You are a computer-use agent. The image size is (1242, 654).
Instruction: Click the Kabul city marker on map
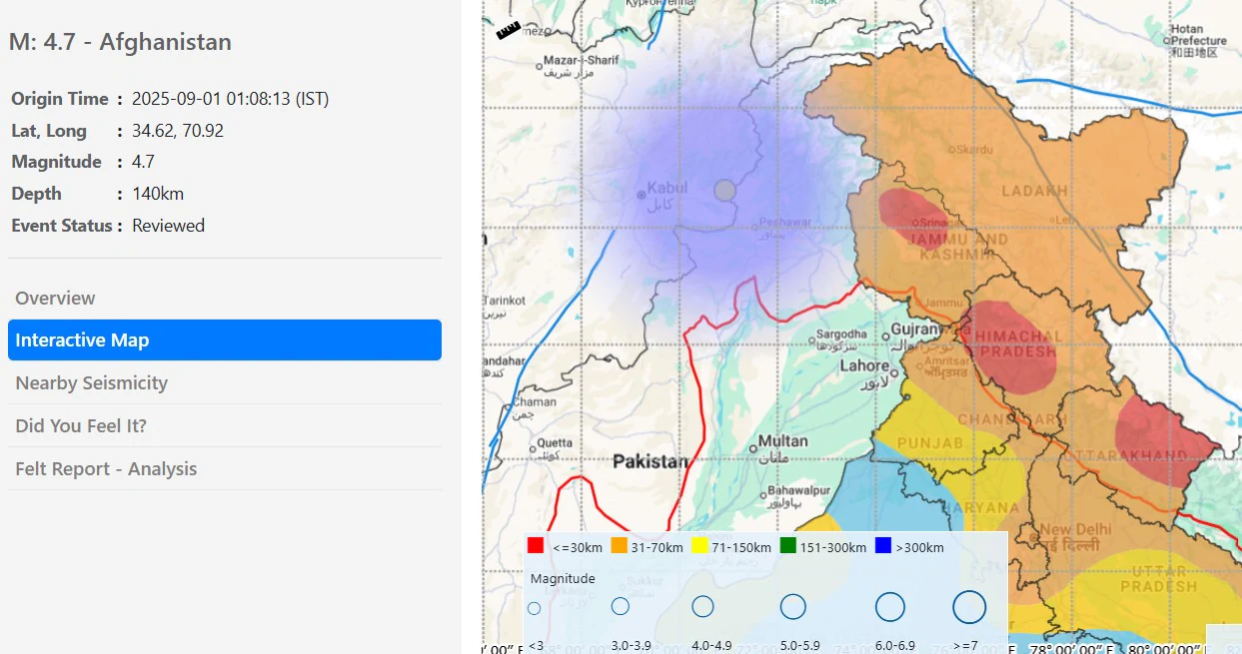[x=641, y=195]
